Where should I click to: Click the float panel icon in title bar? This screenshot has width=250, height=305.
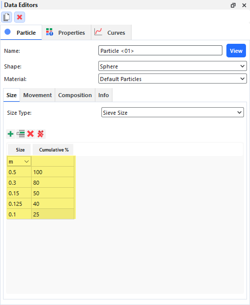point(233,5)
